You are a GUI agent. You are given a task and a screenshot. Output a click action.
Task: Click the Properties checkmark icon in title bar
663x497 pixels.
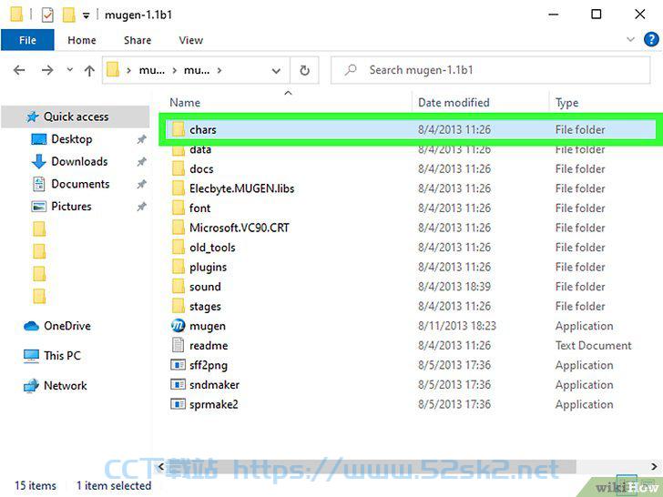pyautogui.click(x=47, y=15)
